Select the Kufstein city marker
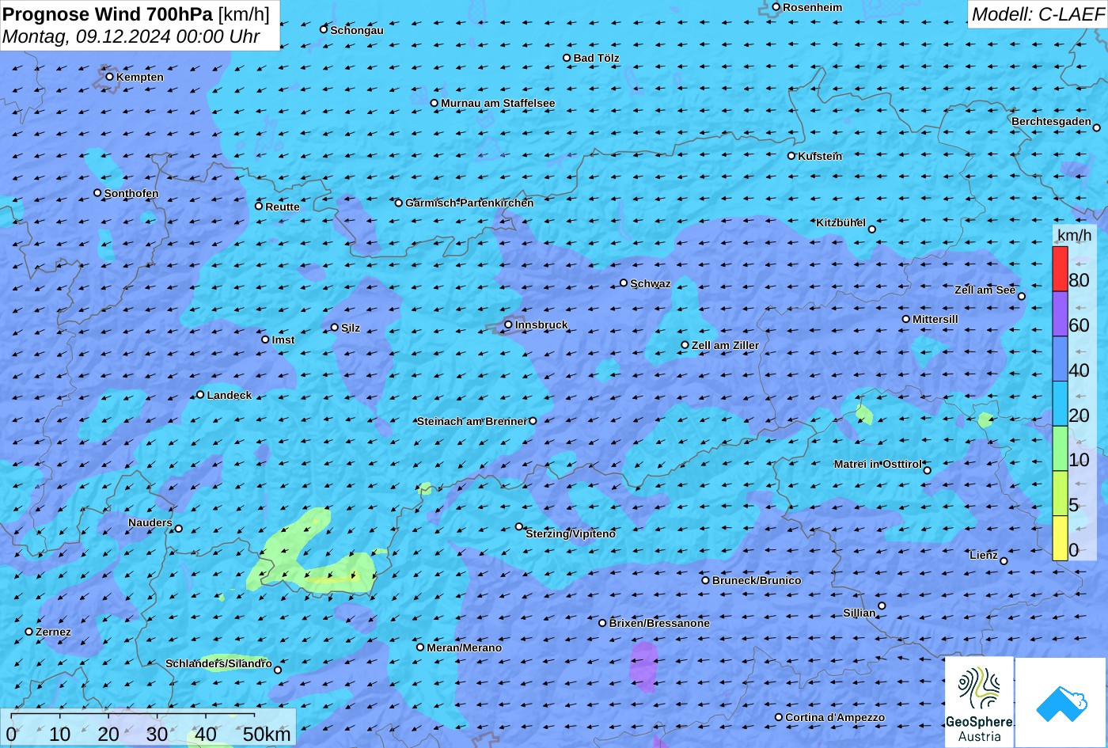The height and width of the screenshot is (748, 1108). 791,156
